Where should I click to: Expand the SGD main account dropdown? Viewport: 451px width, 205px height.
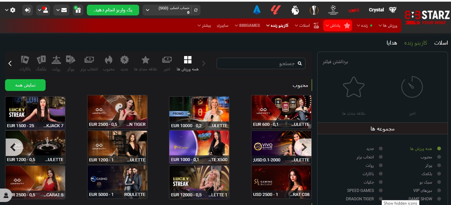point(148,10)
